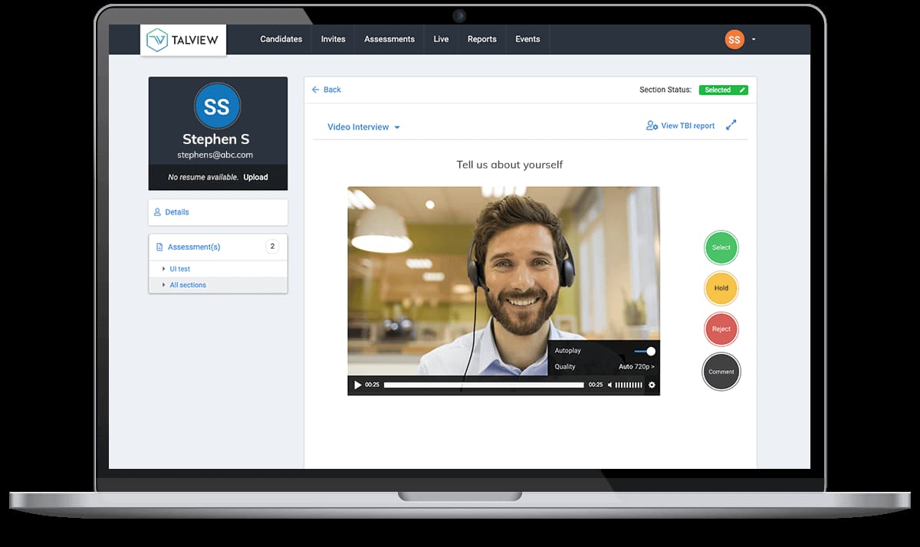Click the Upload resume button
Image resolution: width=920 pixels, height=547 pixels.
point(255,177)
